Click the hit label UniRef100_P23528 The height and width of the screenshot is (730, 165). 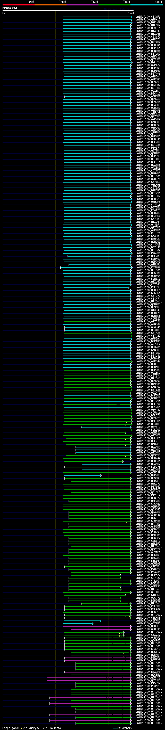click(x=148, y=686)
